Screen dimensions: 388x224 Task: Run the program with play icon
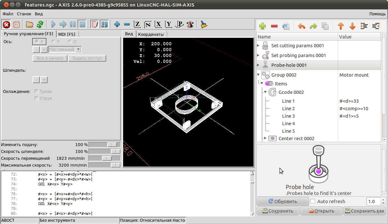pyautogui.click(x=53, y=24)
